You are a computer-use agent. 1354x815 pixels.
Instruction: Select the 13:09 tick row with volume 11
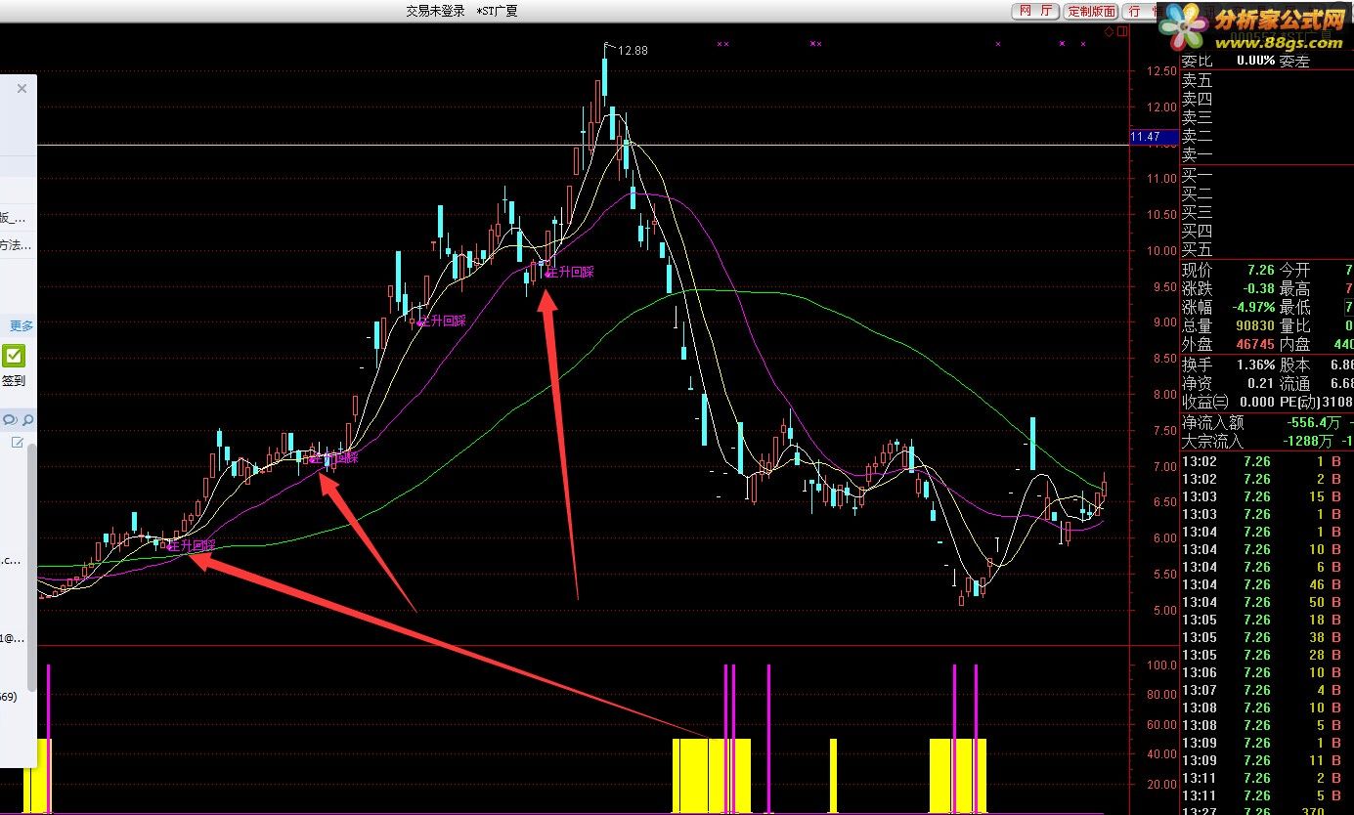pos(1267,760)
